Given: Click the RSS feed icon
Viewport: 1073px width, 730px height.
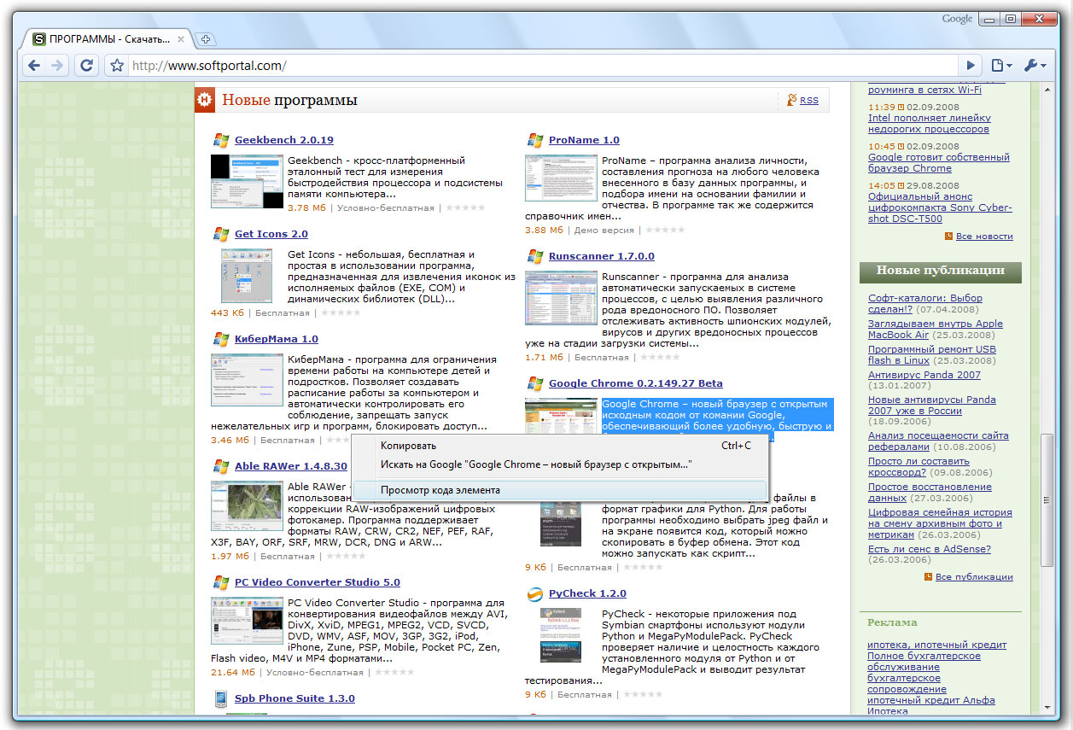Looking at the screenshot, I should [x=791, y=100].
